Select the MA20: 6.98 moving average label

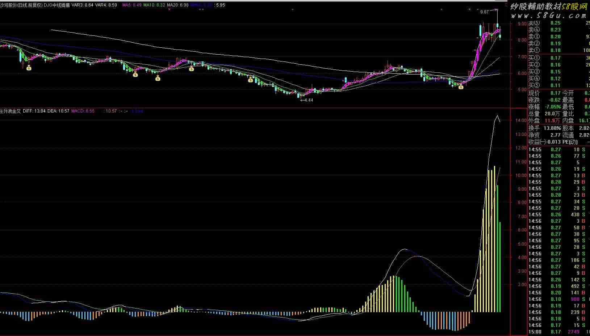(178, 5)
